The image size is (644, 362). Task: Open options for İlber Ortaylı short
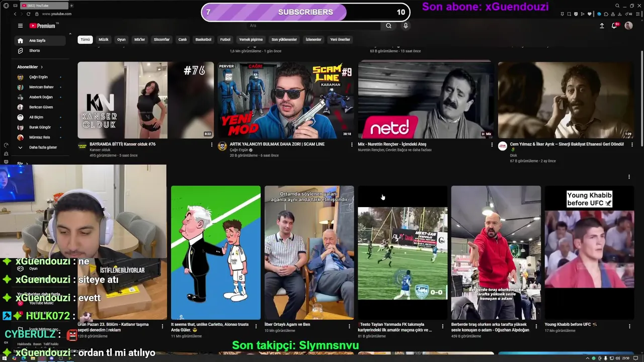pyautogui.click(x=349, y=326)
